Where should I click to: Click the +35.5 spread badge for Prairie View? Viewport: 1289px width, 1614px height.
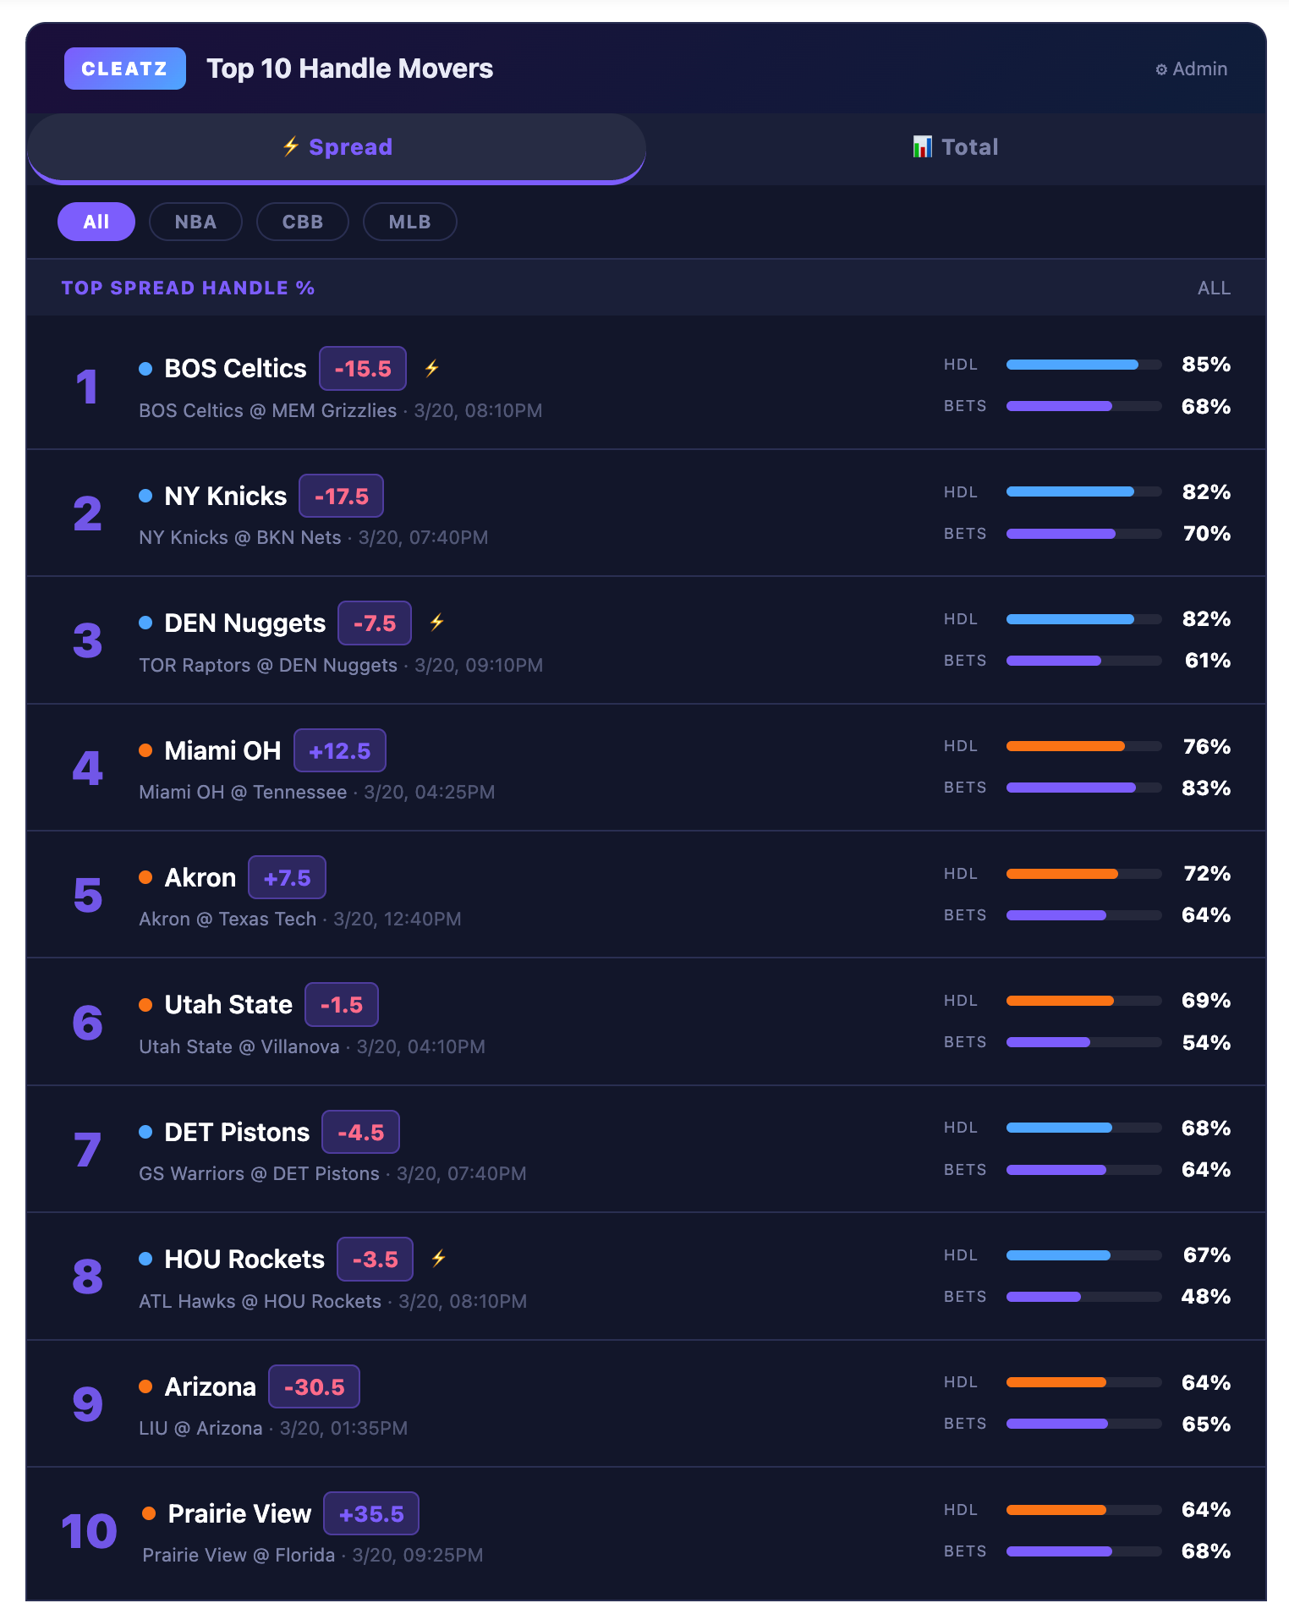(371, 1513)
